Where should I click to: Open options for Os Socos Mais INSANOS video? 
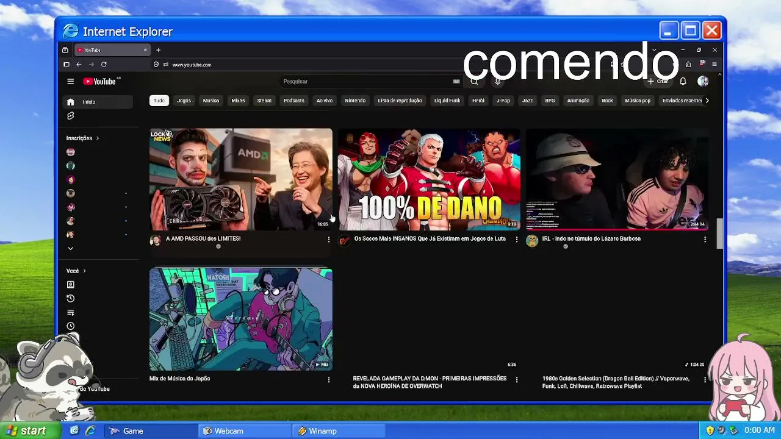tap(517, 240)
